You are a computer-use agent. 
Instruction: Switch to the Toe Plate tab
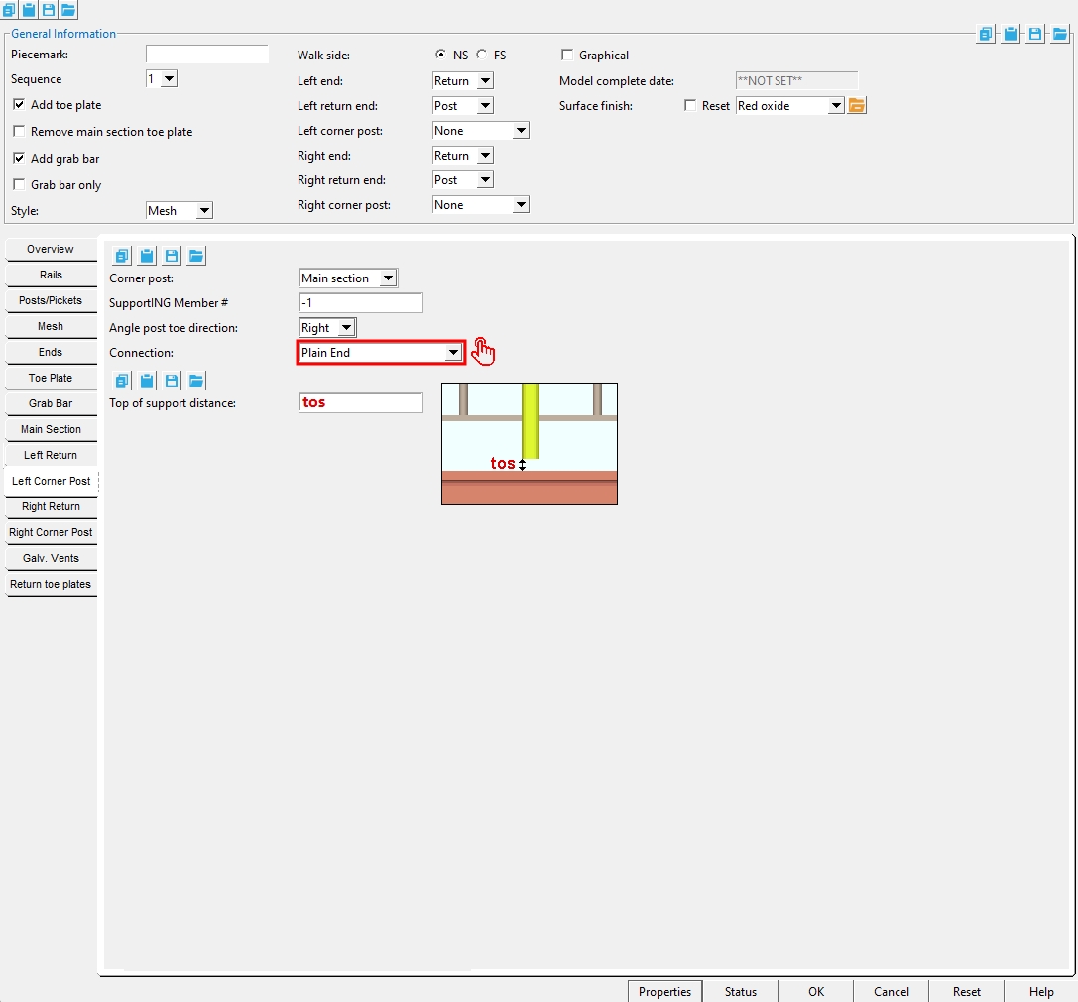pyautogui.click(x=51, y=378)
